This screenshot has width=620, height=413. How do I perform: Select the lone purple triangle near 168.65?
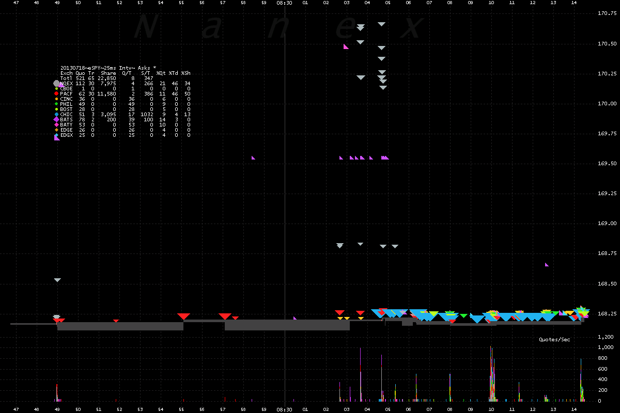(x=547, y=264)
